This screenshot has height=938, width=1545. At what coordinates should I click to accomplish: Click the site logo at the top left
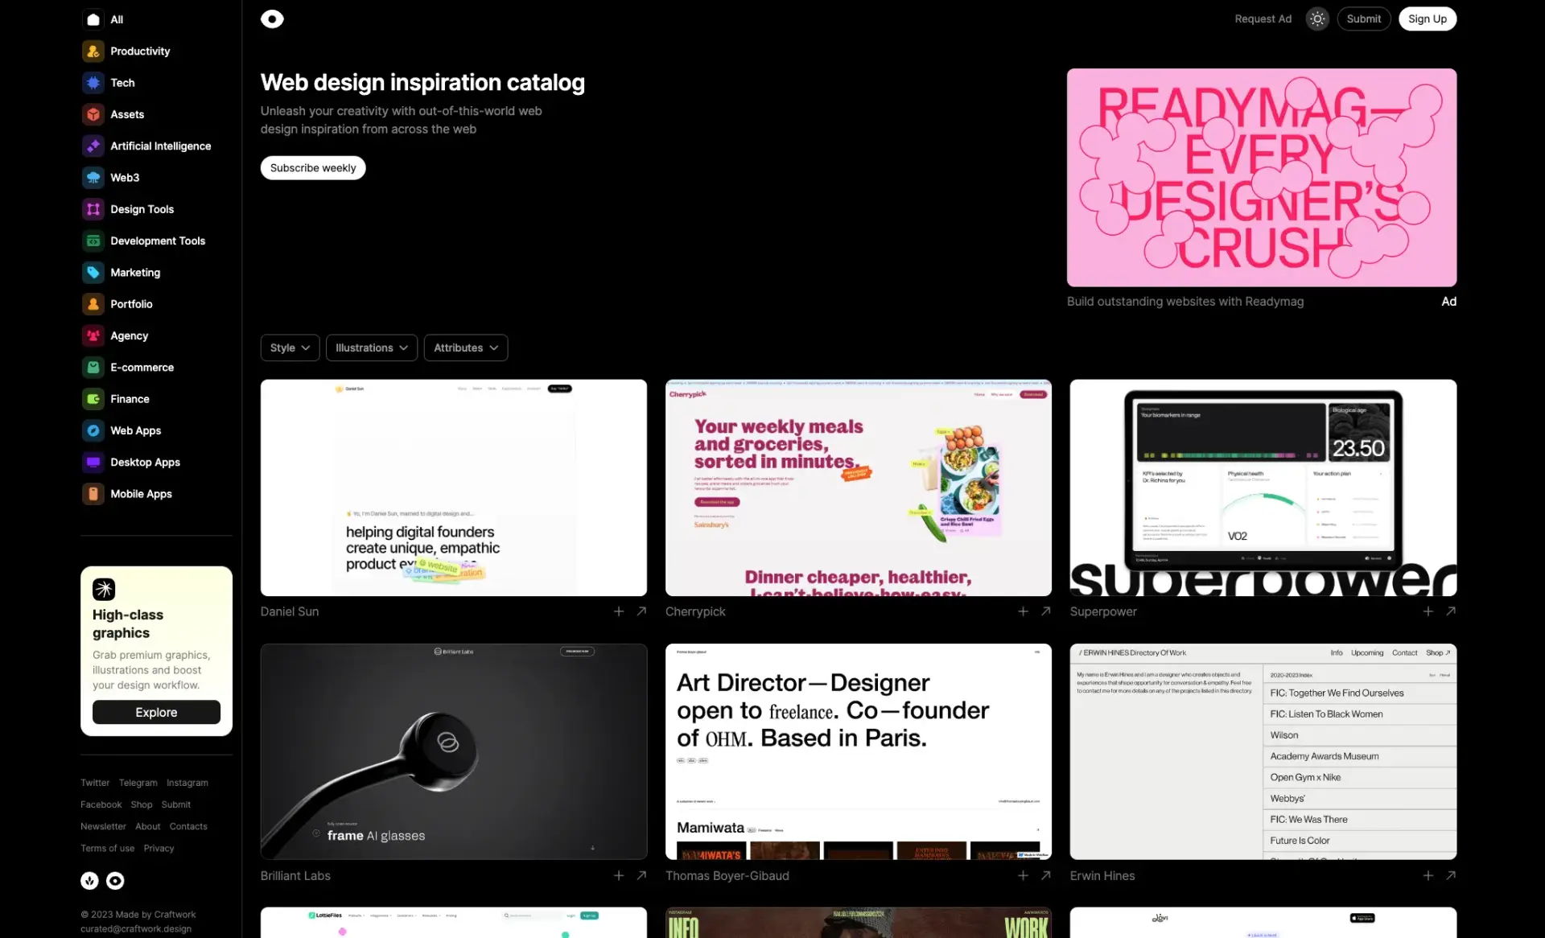tap(272, 19)
